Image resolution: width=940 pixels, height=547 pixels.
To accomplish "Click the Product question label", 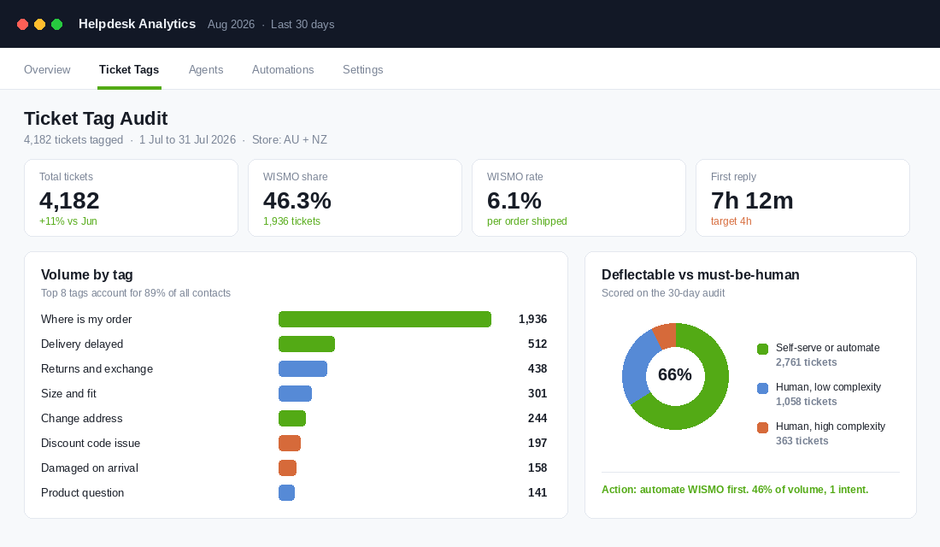I will pyautogui.click(x=83, y=492).
